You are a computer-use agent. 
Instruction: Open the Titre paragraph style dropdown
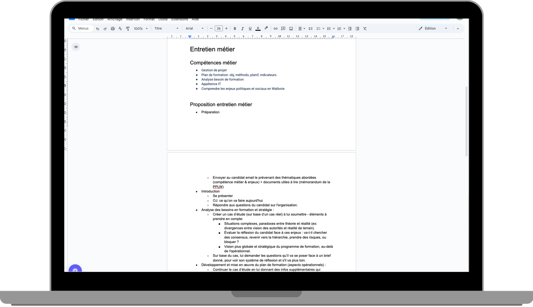coord(166,29)
